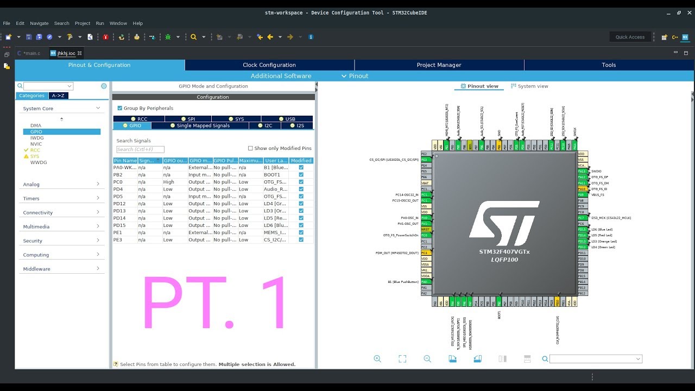
Task: Open the pin search combo box dropdown
Action: coord(638,359)
